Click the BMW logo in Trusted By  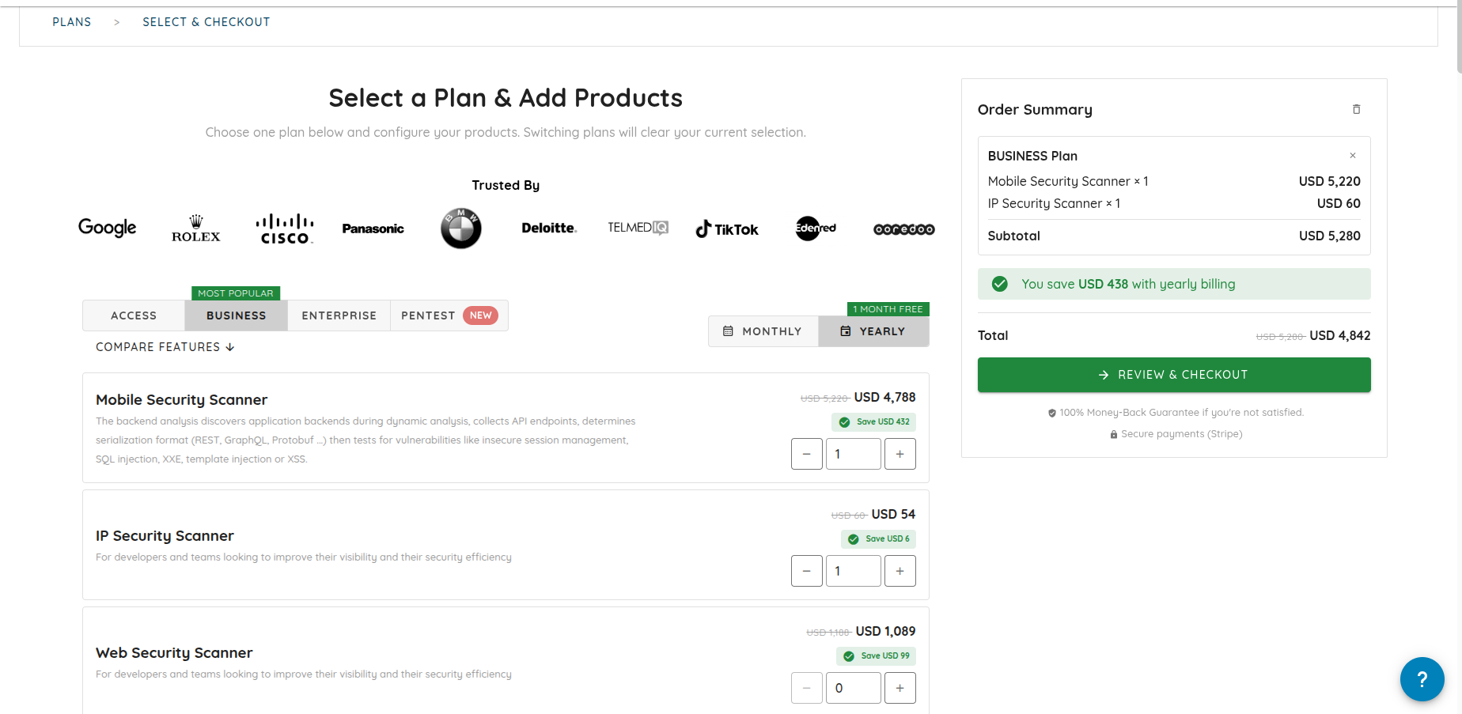click(x=460, y=229)
